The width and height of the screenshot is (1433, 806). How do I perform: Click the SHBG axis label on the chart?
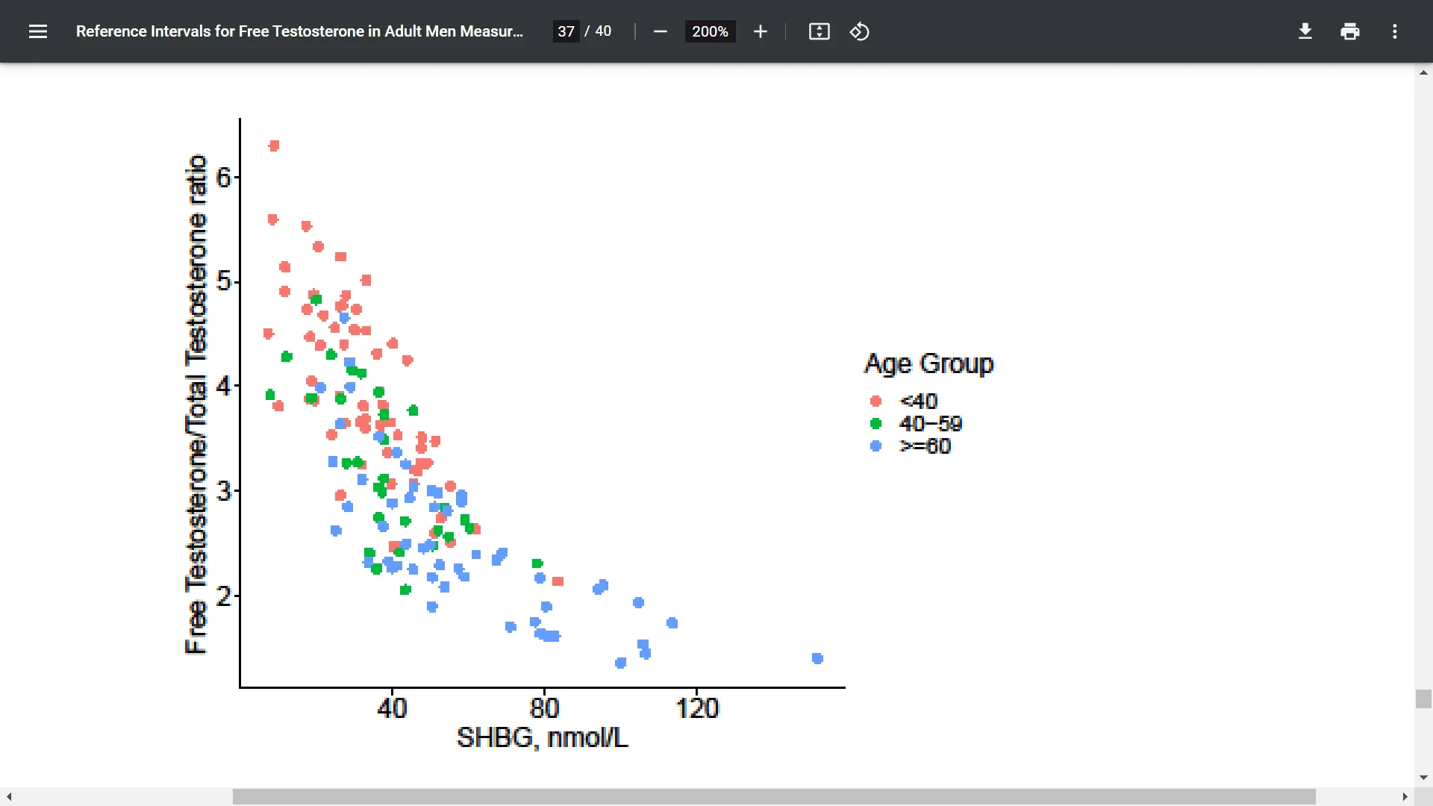coord(543,738)
